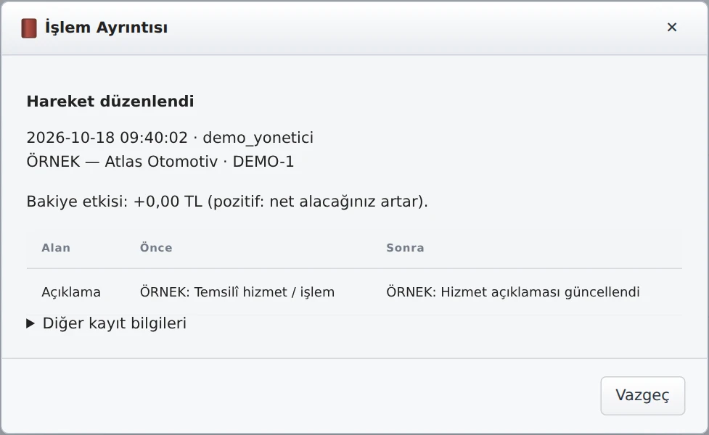The image size is (709, 435).
Task: Click the Hareket düzenlendi heading
Action: pos(110,101)
